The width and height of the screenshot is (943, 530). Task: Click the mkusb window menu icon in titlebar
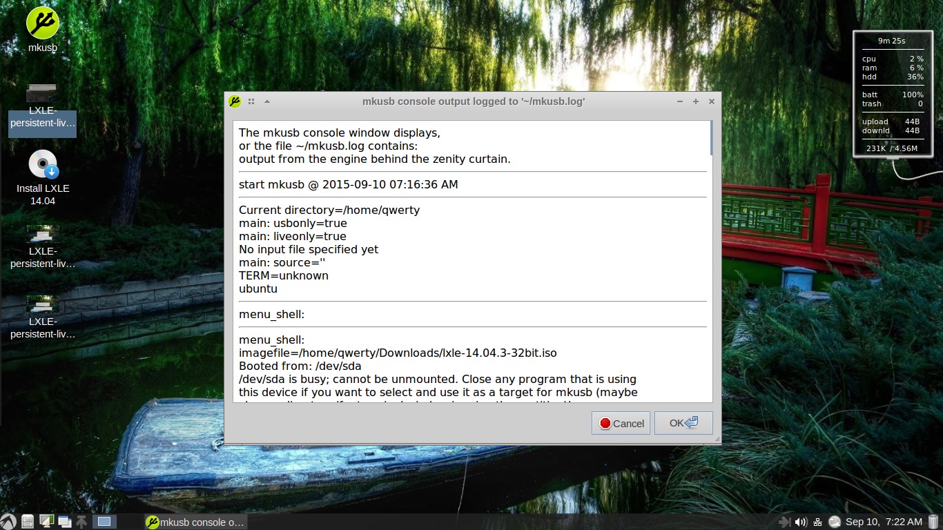(x=235, y=101)
